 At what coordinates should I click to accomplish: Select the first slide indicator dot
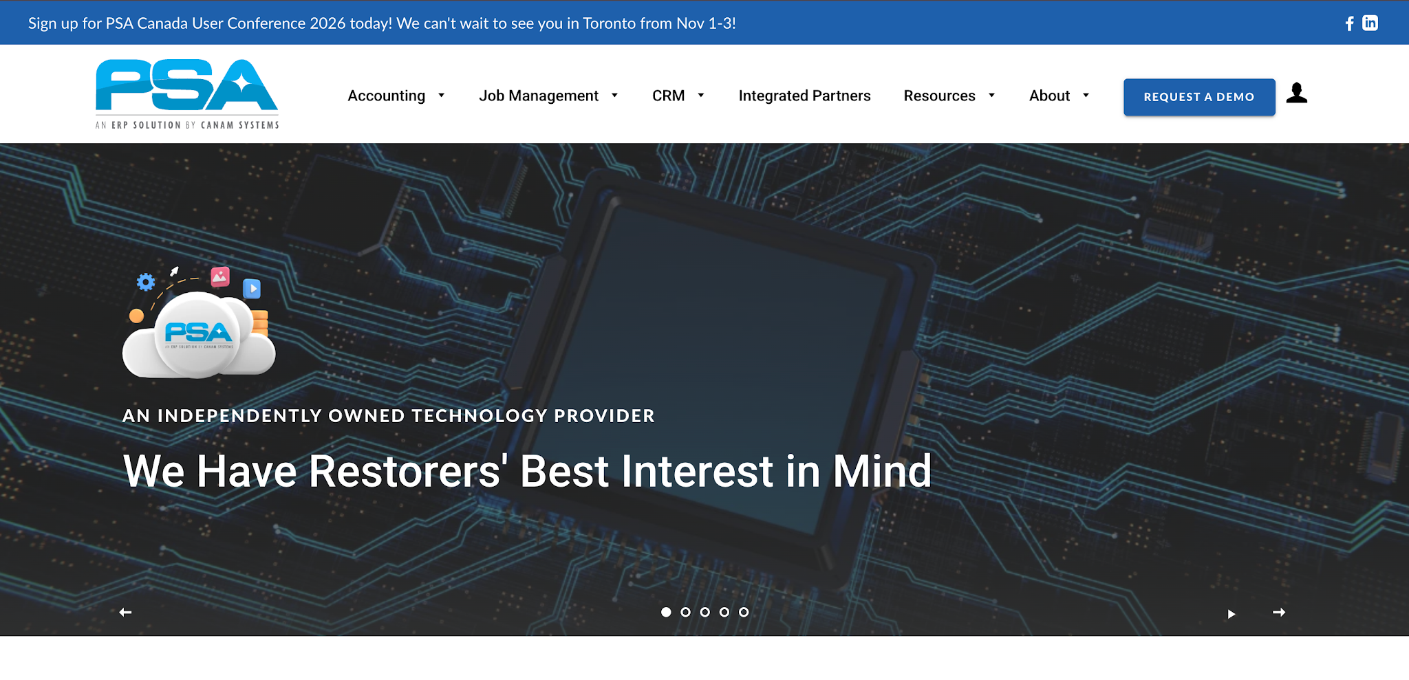pos(666,612)
